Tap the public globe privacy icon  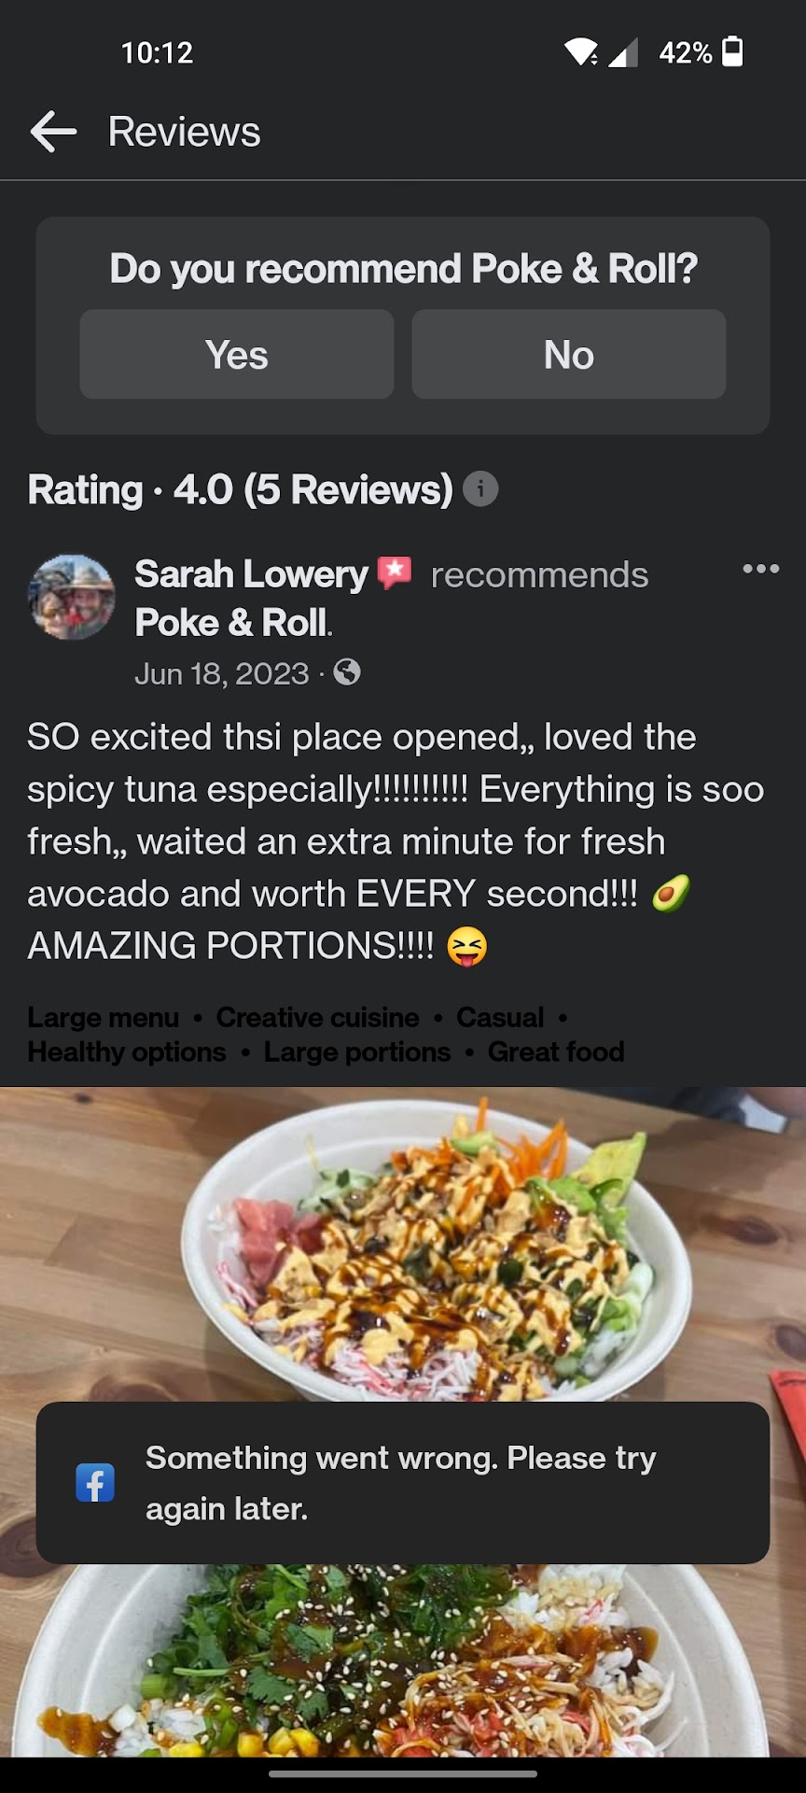347,672
